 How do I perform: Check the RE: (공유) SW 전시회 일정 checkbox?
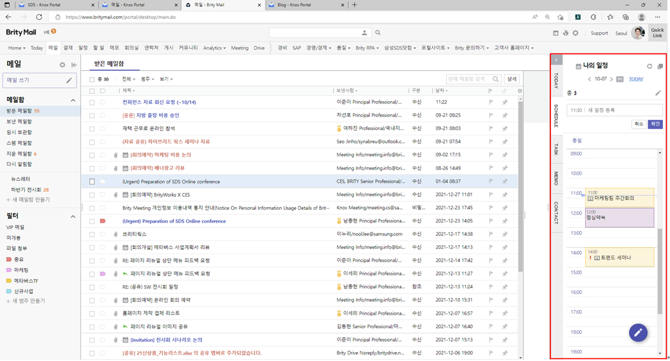click(x=92, y=287)
